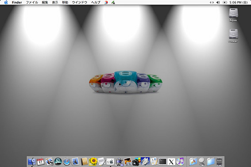Launch iCal calendar from the Dock
Viewport: 251px width, 167px height.
[x=40, y=162]
